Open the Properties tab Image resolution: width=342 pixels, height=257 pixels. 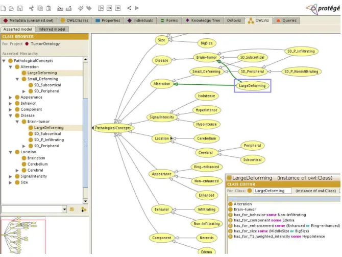[x=108, y=20]
